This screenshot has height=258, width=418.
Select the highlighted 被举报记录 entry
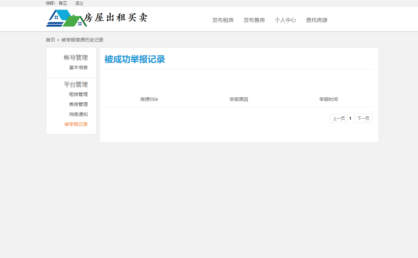point(76,124)
